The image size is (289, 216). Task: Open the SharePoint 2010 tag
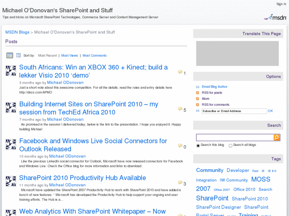coord(250,199)
